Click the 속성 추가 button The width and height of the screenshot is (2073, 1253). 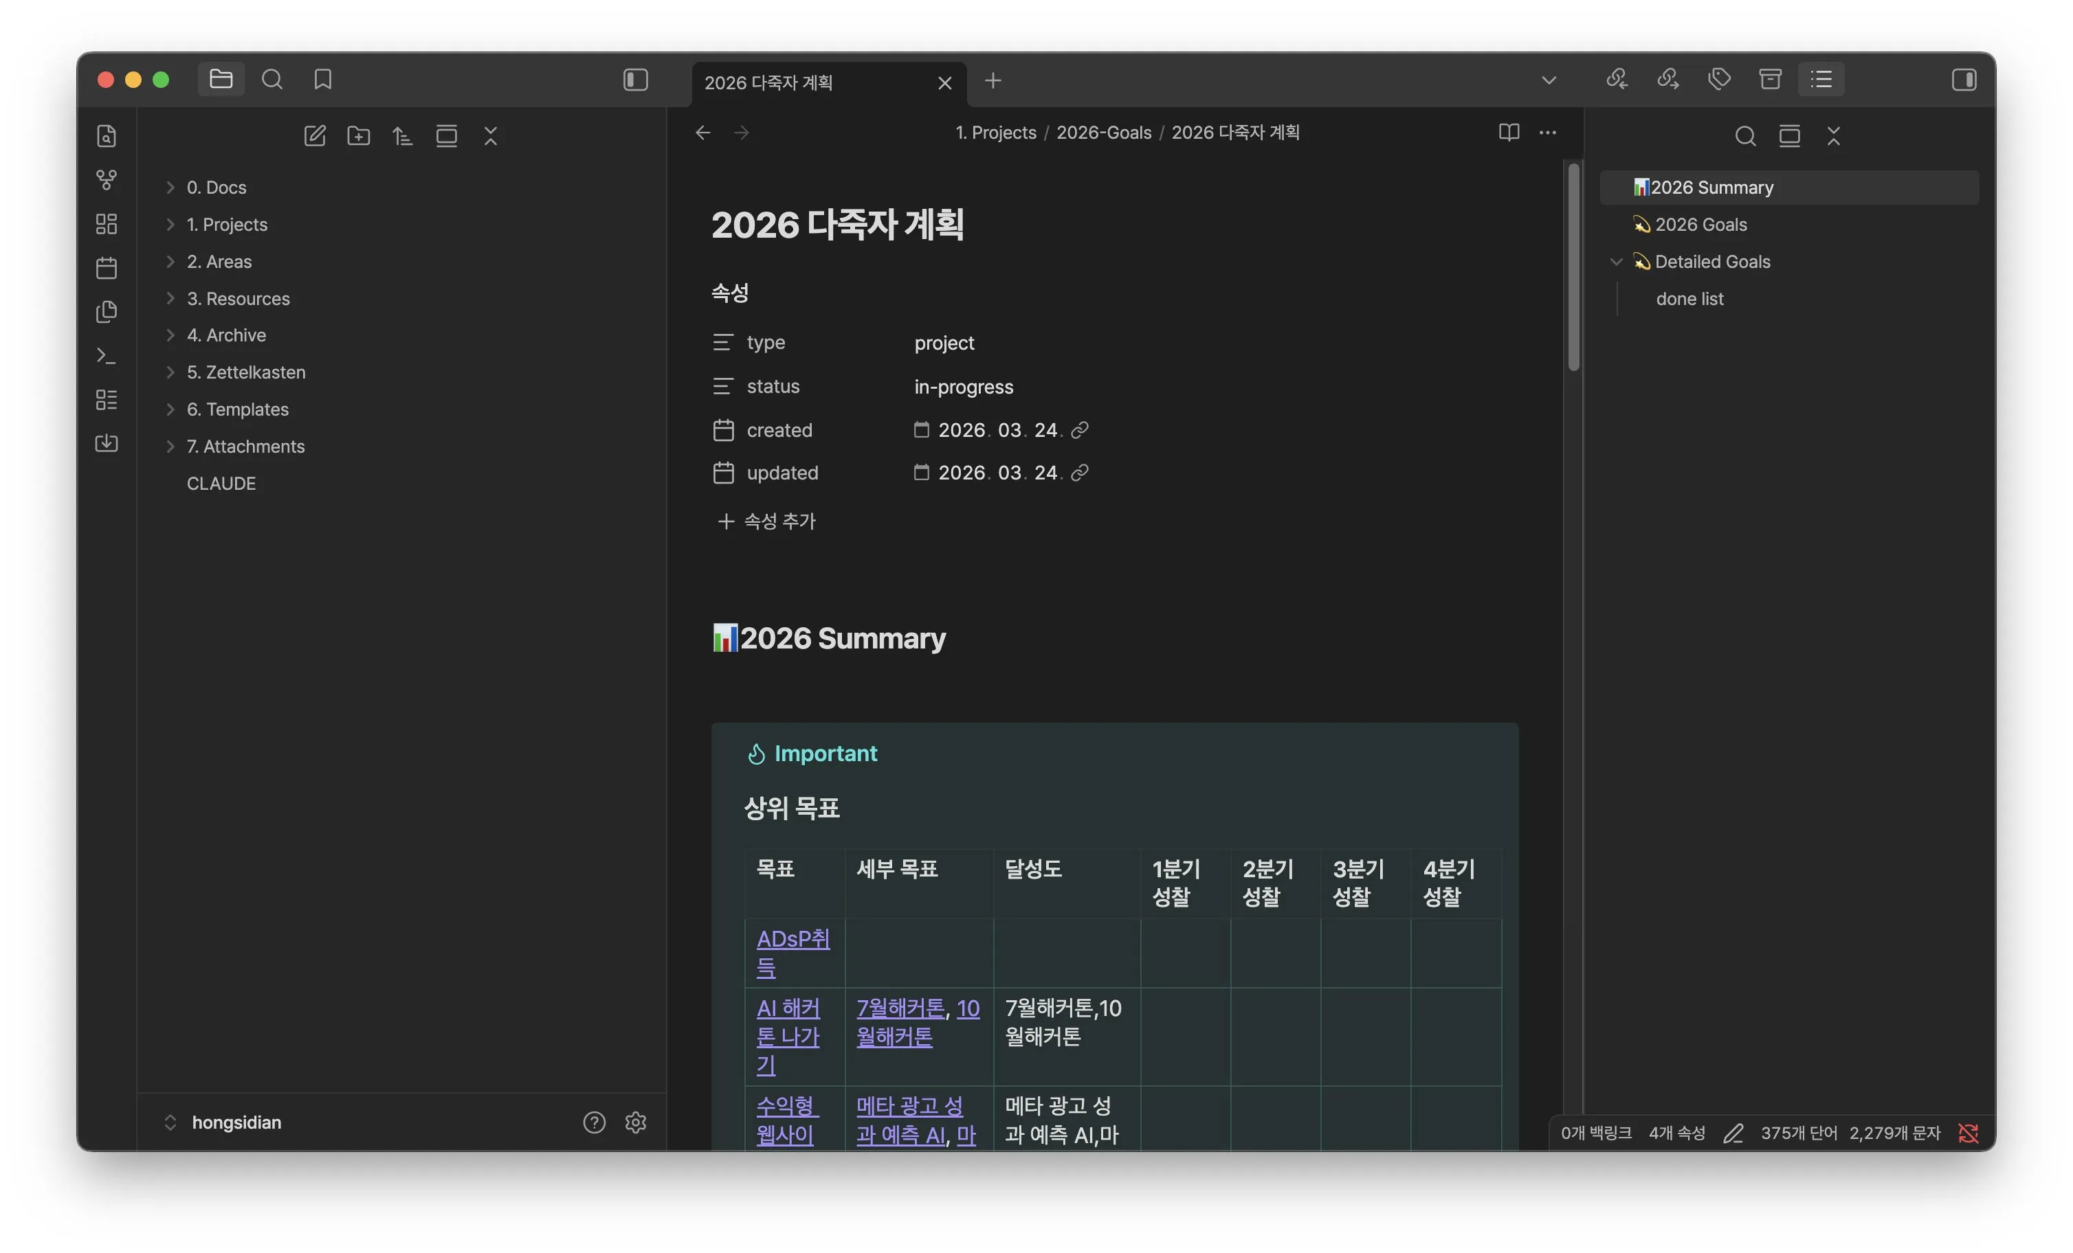[766, 521]
